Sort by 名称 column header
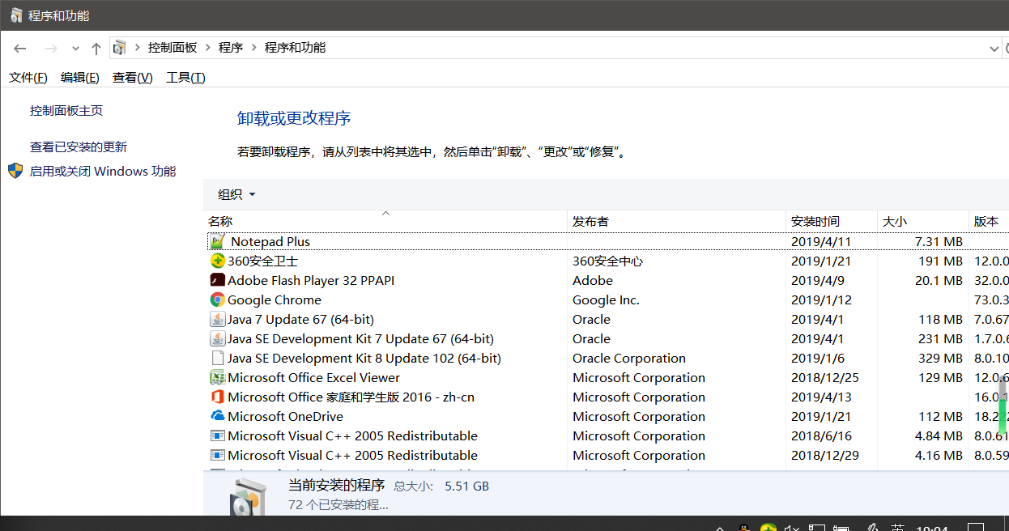The image size is (1009, 531). click(x=385, y=221)
